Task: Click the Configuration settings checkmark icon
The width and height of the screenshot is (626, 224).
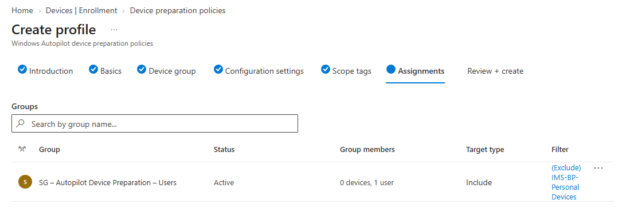Action: click(218, 70)
